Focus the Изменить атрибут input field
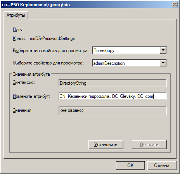The height and width of the screenshot is (174, 180). (112, 96)
